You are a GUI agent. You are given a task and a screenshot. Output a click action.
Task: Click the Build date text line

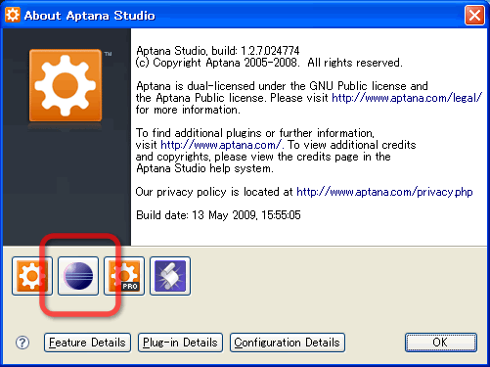pos(218,215)
